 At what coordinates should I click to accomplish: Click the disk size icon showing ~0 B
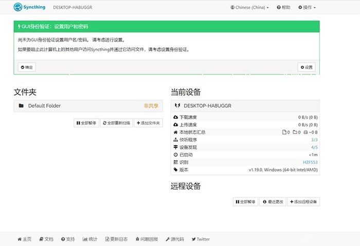[305, 133]
